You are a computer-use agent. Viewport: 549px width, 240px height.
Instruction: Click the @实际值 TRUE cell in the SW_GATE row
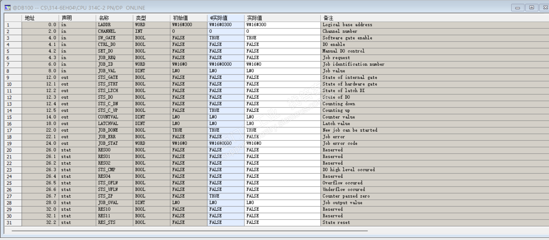(x=226, y=38)
